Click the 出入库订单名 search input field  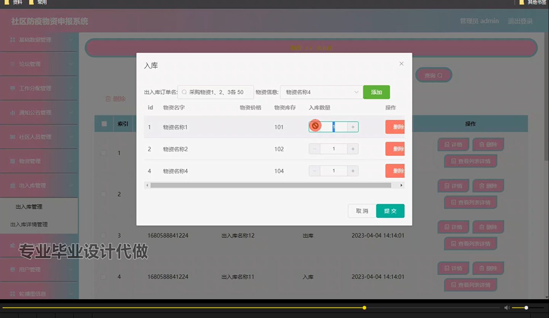215,92
